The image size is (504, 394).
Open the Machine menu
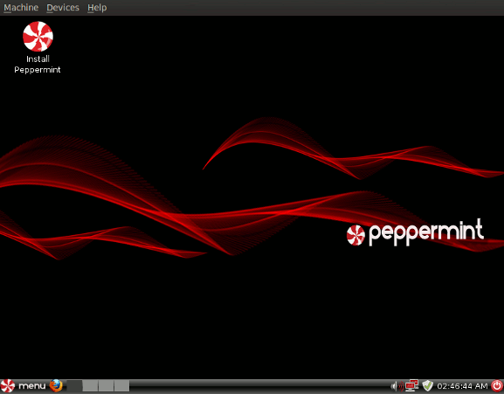21,7
